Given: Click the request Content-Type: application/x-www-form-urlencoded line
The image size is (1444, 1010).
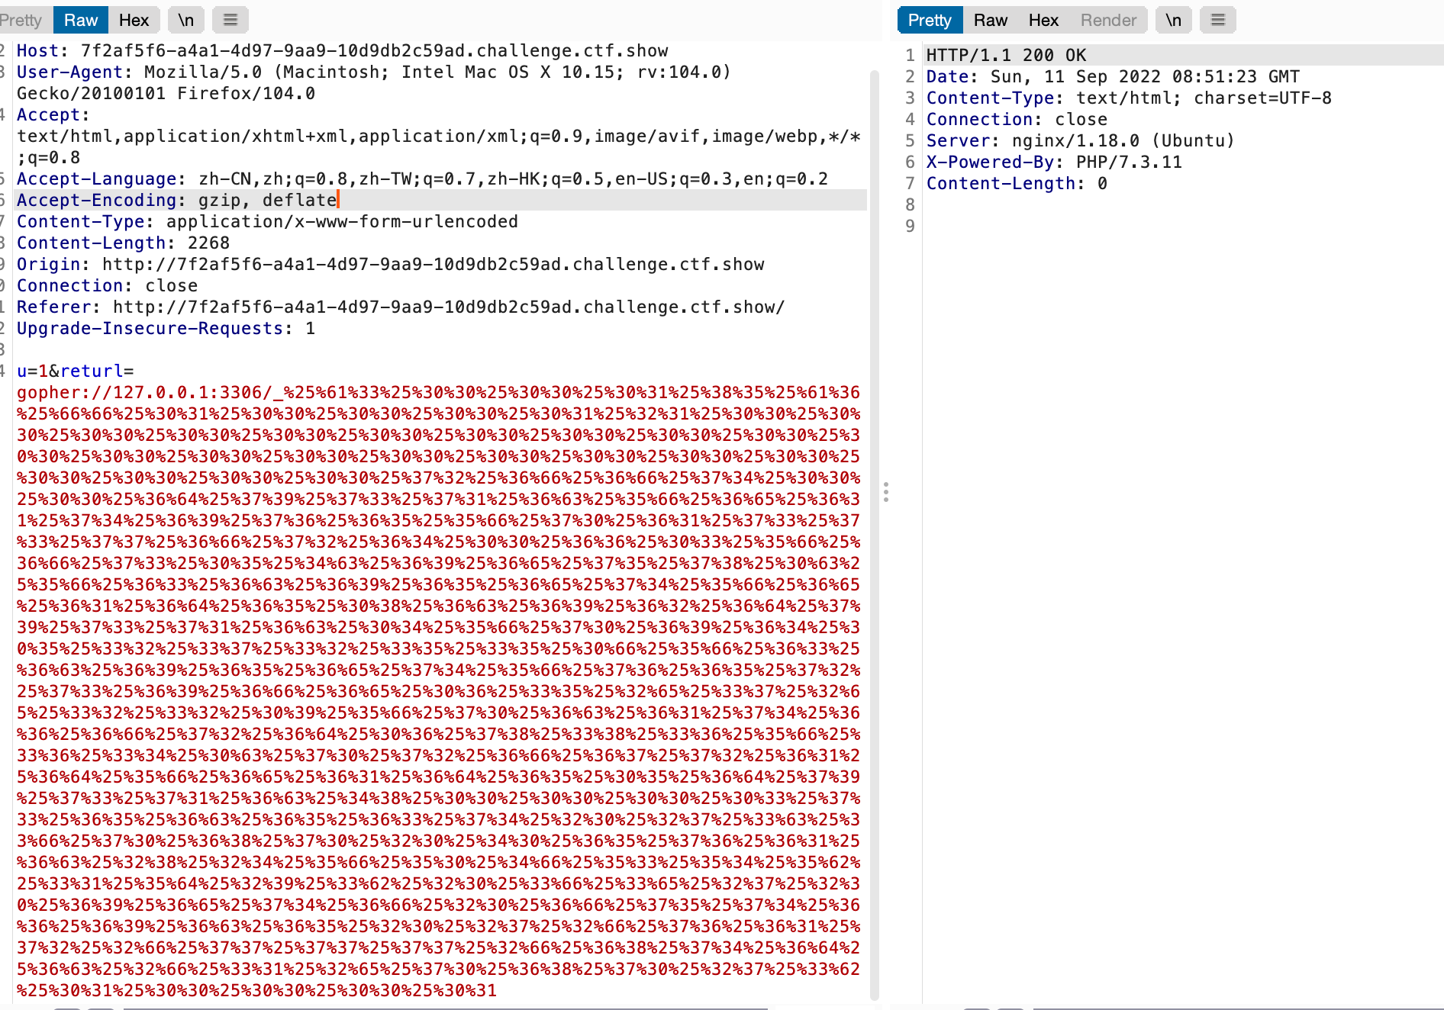Looking at the screenshot, I should click(267, 222).
